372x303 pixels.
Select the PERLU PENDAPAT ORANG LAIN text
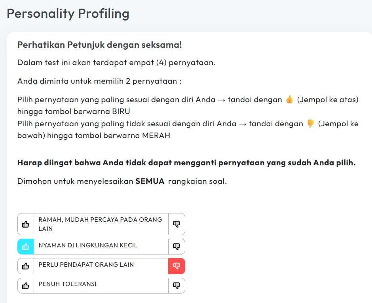86,264
